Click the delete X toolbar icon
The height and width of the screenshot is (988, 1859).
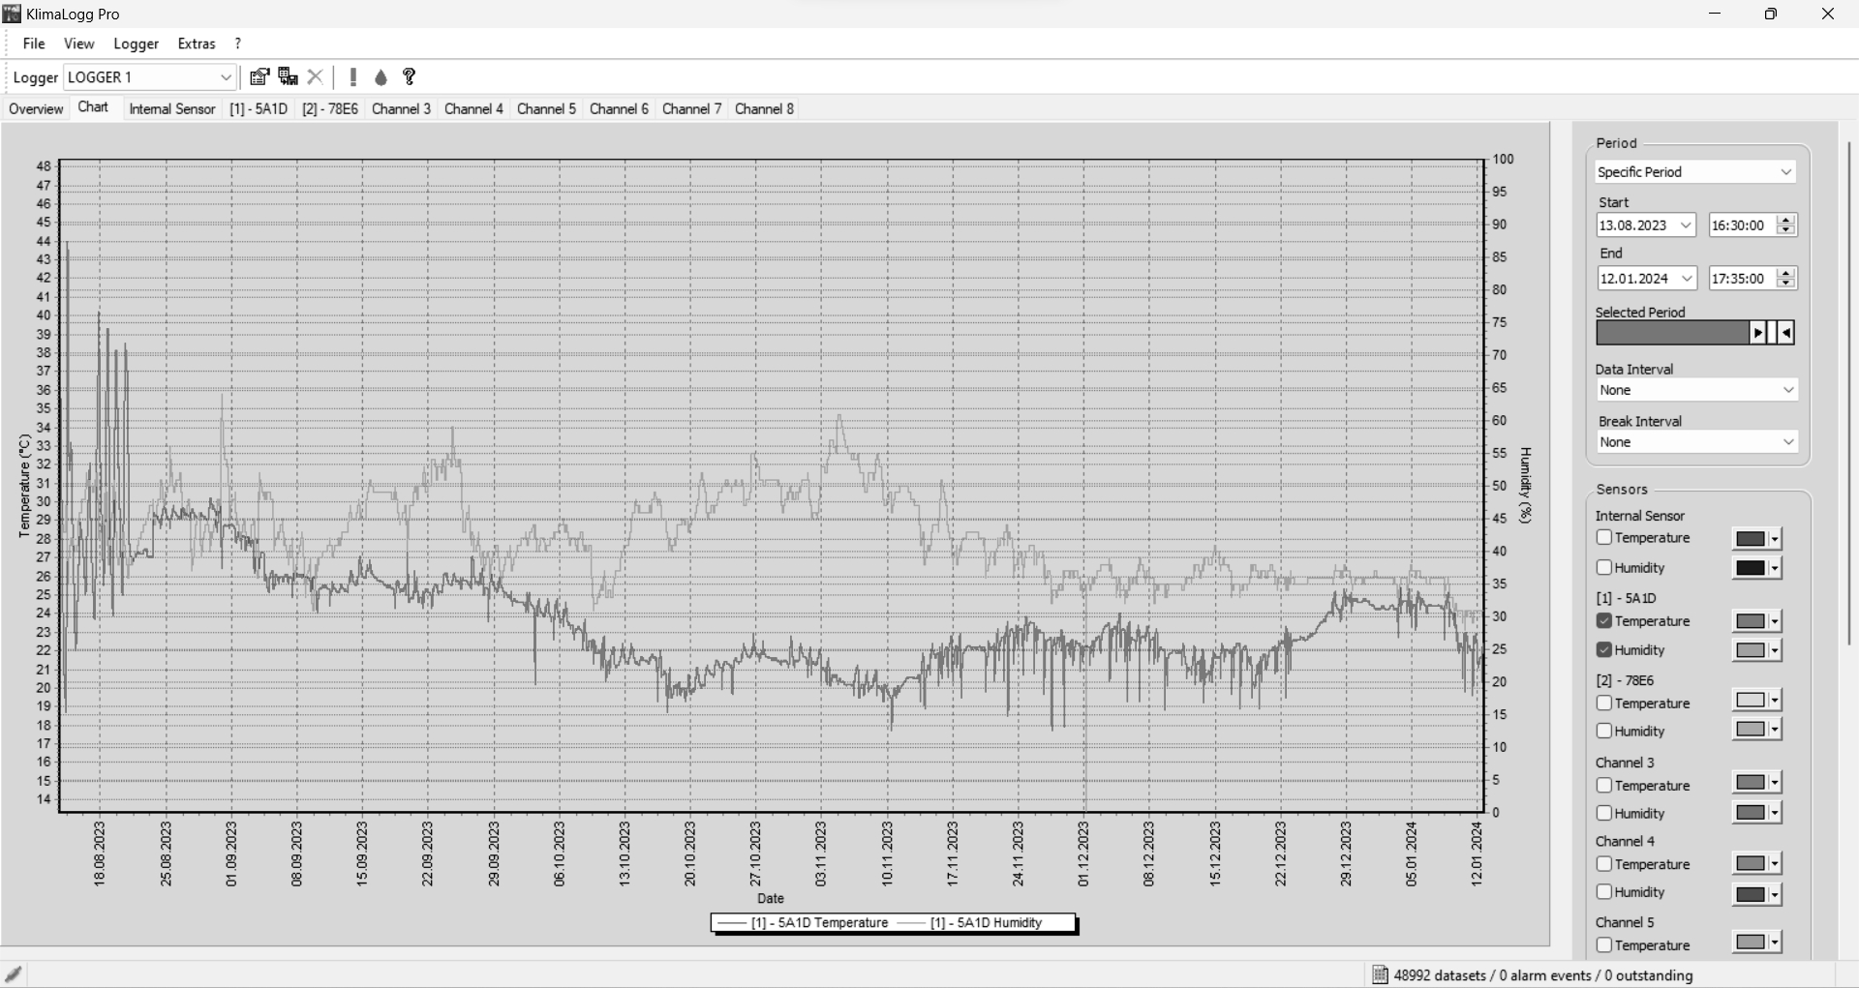(x=316, y=77)
